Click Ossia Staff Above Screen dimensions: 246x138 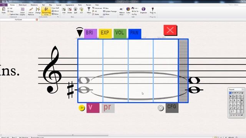click(x=55, y=11)
